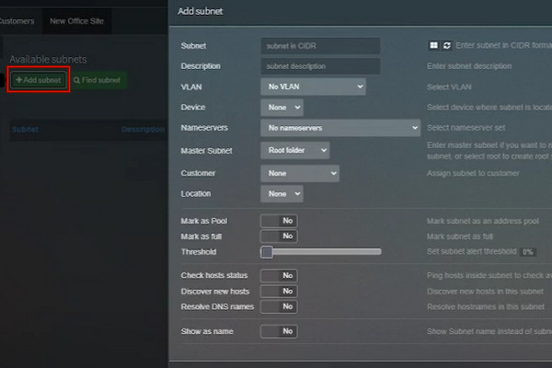
Task: Turn on Discover new hosts switch
Action: pyautogui.click(x=279, y=292)
